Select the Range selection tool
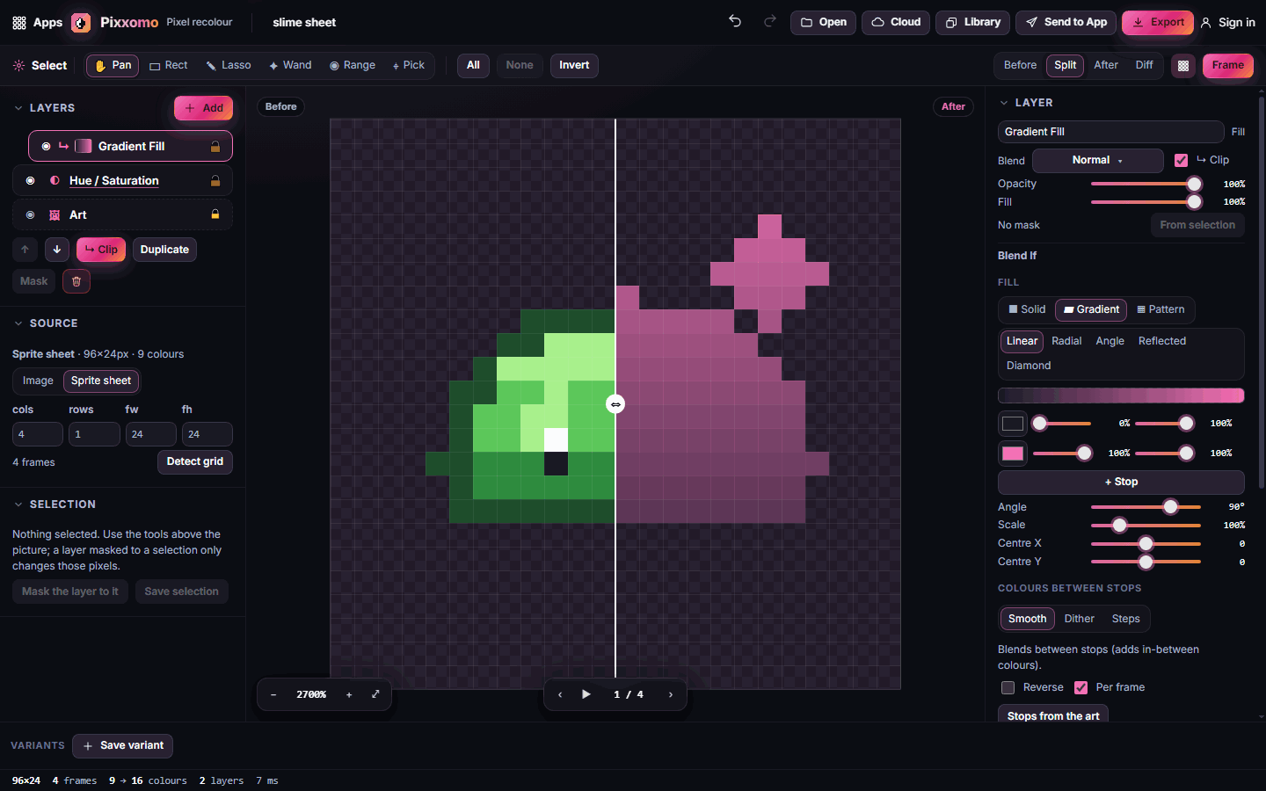Viewport: 1266px width, 791px height. click(x=353, y=65)
